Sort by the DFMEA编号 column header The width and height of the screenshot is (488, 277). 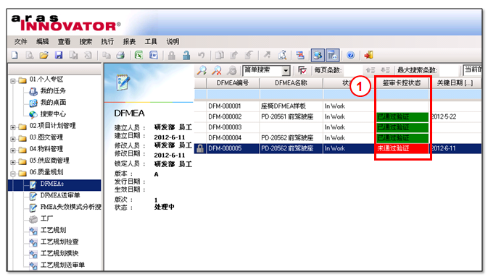point(233,83)
